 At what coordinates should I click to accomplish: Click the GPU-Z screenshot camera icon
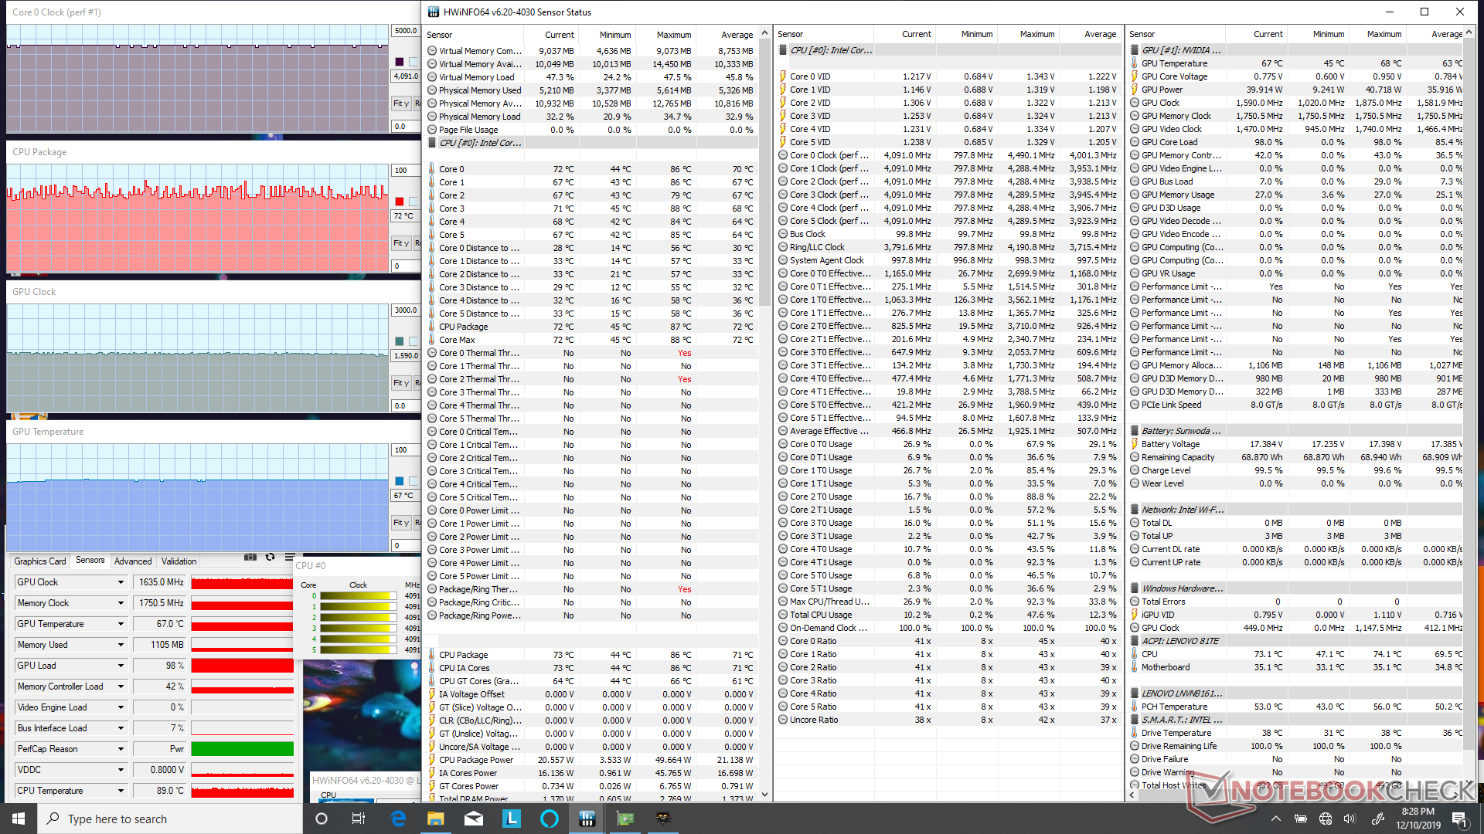click(250, 557)
